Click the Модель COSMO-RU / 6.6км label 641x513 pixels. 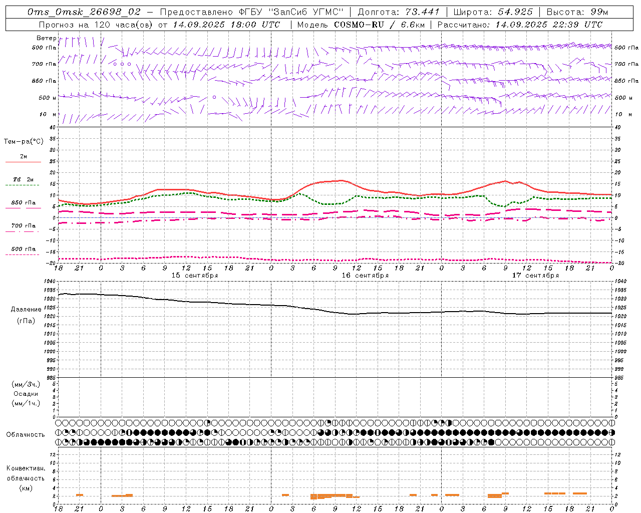(361, 24)
